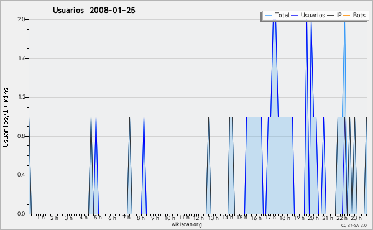Click the y-axis label 'Usuarios/10 mins'
373x230 pixels.
point(6,117)
